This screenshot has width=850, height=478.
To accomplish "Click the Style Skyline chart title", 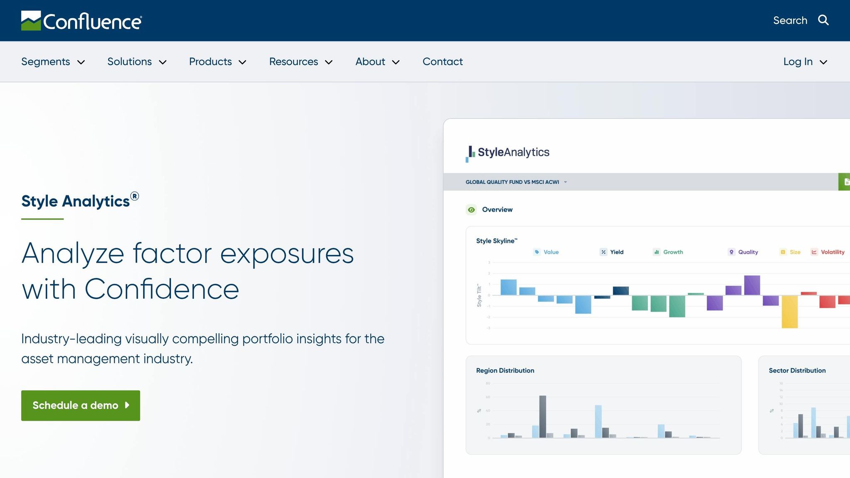I will point(496,241).
